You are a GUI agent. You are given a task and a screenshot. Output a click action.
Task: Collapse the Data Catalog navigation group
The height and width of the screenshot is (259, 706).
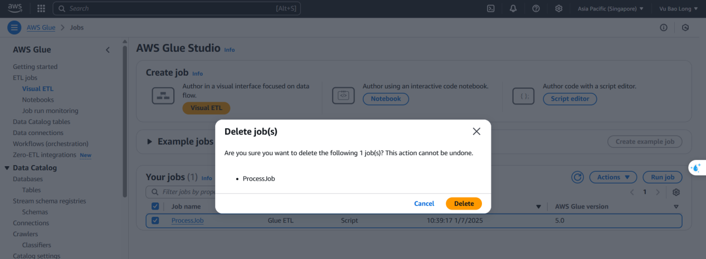(7, 168)
